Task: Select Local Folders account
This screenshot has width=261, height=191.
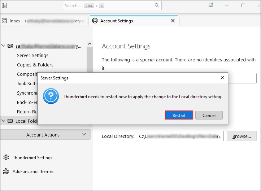Action: click(x=19, y=121)
